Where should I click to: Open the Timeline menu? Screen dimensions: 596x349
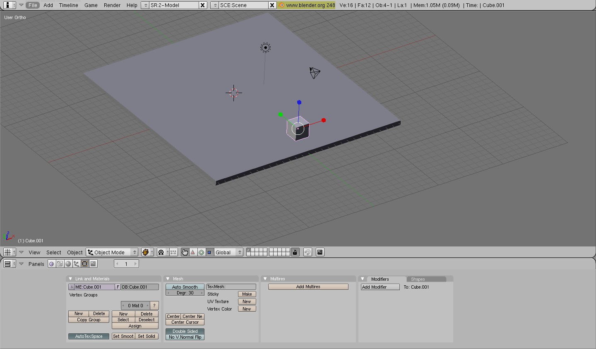(x=68, y=5)
